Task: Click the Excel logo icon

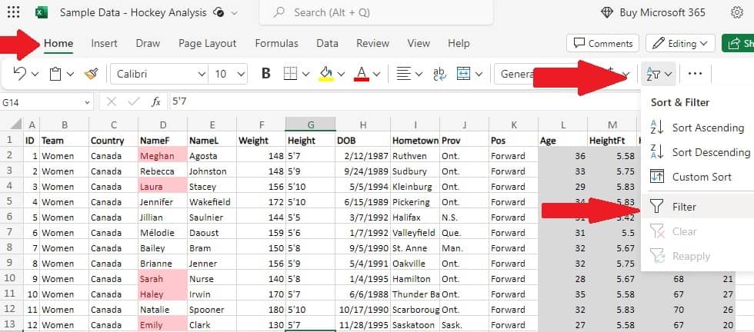Action: [x=42, y=12]
